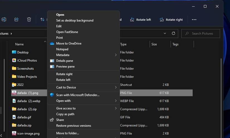
Task: Expand the Open with submenu arrow
Action: [116, 101]
